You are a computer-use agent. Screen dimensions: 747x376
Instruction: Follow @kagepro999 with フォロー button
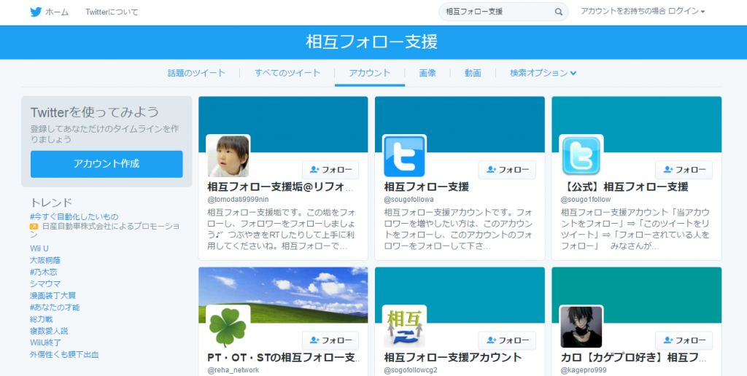click(x=684, y=340)
